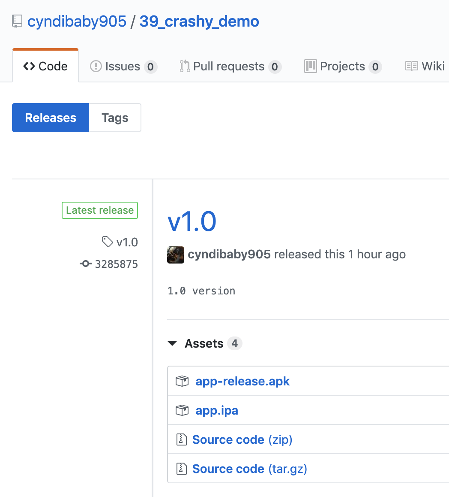Image resolution: width=449 pixels, height=497 pixels.
Task: Click the package icon beside app.ipa
Action: pyautogui.click(x=182, y=410)
